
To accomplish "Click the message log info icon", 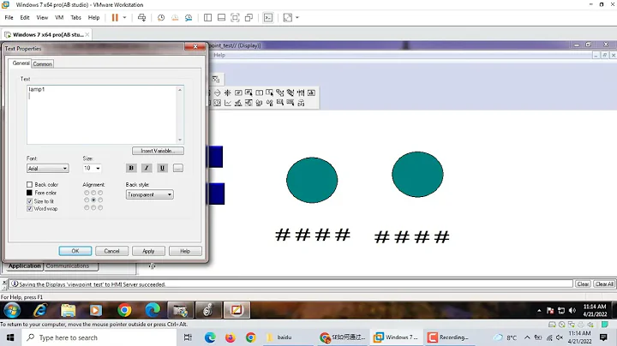I will (x=15, y=283).
